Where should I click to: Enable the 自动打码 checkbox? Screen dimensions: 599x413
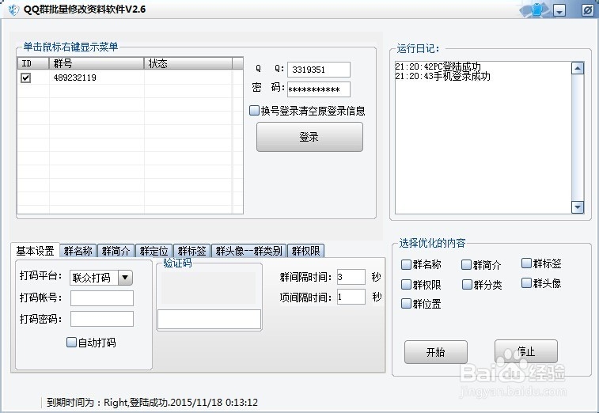pyautogui.click(x=71, y=342)
